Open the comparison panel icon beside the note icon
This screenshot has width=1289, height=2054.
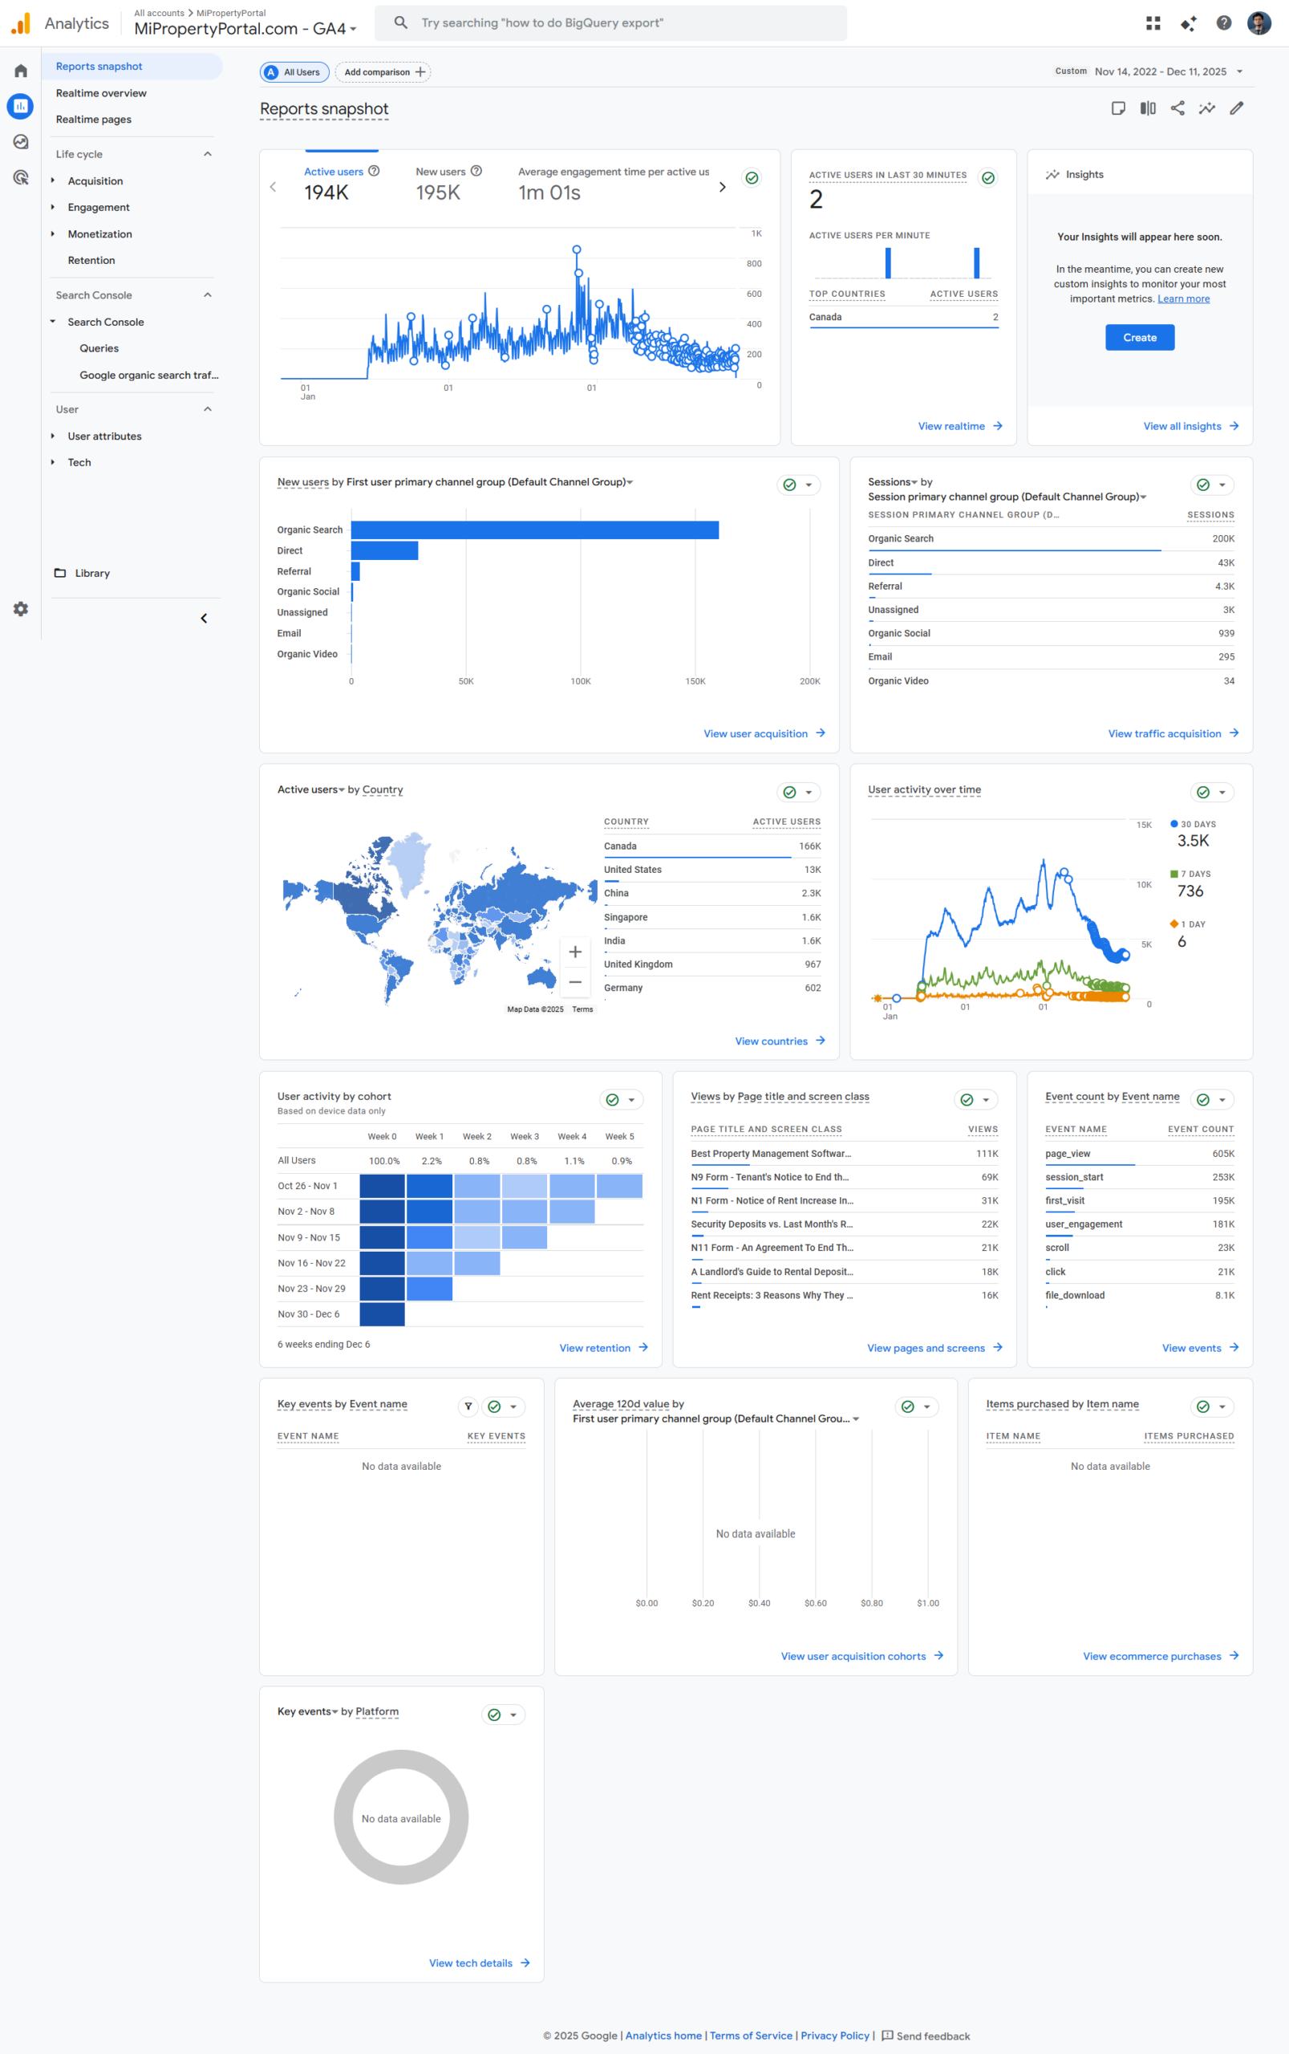pyautogui.click(x=1149, y=108)
